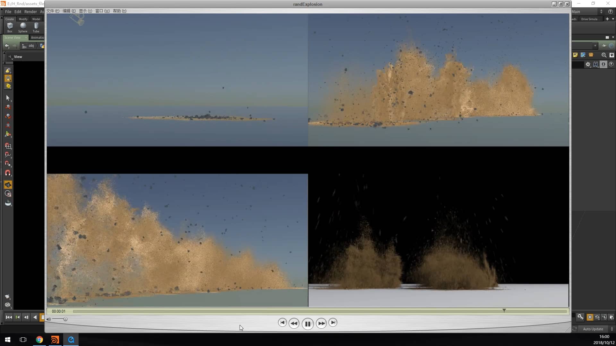
Task: Adjust the player volume slider knob
Action: click(65, 319)
